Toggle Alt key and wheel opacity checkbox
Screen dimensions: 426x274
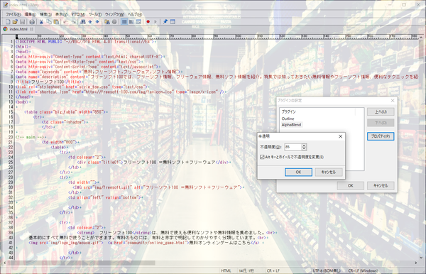262,157
